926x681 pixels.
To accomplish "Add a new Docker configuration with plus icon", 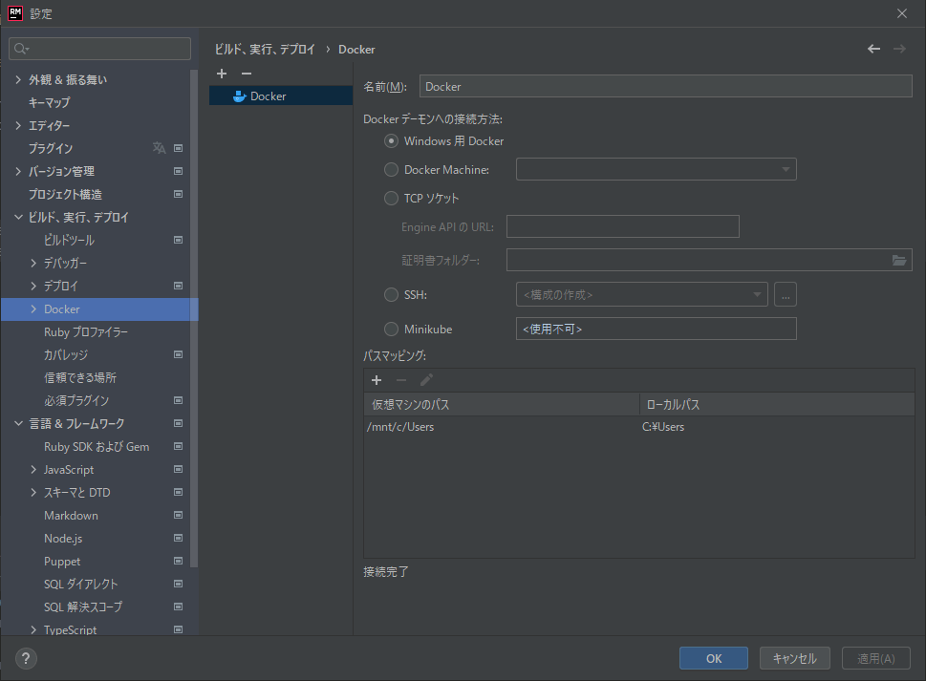I will point(222,74).
